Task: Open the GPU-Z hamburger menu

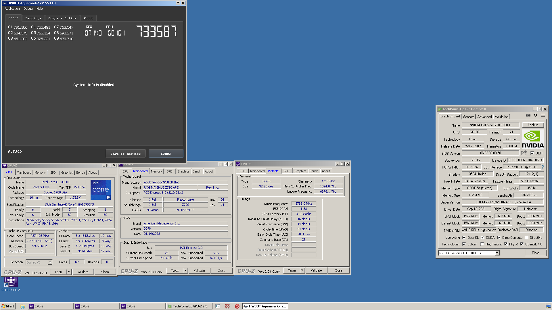Action: point(543,115)
